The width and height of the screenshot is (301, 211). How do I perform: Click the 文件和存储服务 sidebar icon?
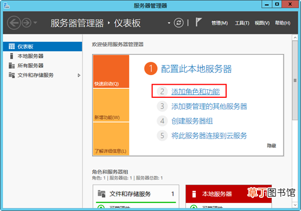[12, 75]
